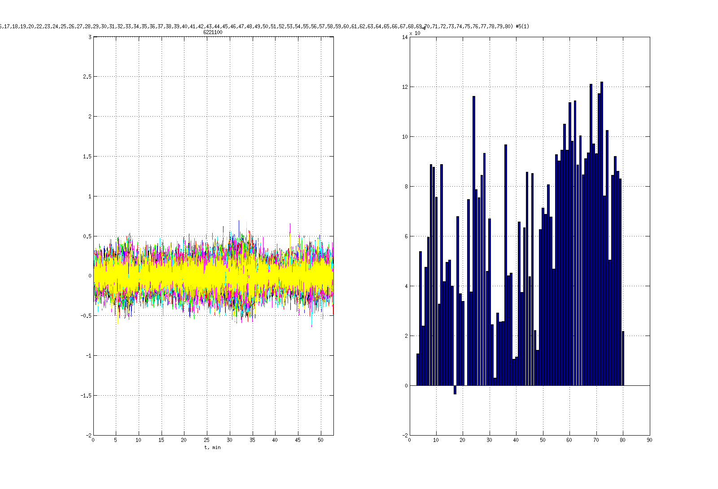718x489 pixels.
Task: Click the '12' tick label on the bar chart y-axis
Action: (x=405, y=87)
